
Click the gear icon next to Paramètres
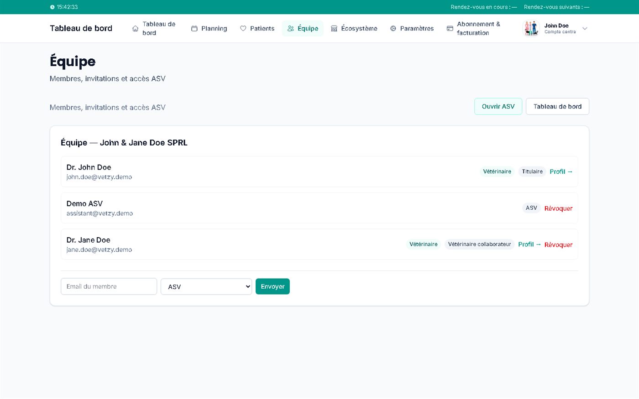pos(393,29)
